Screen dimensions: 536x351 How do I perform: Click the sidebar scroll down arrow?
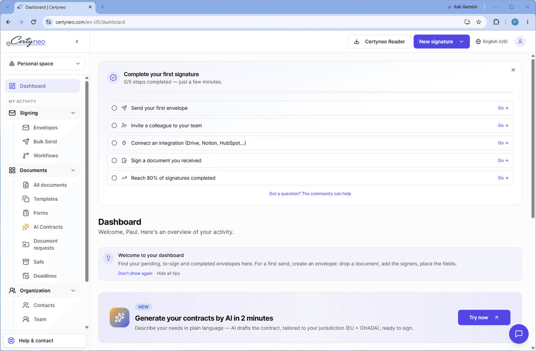[x=87, y=328]
